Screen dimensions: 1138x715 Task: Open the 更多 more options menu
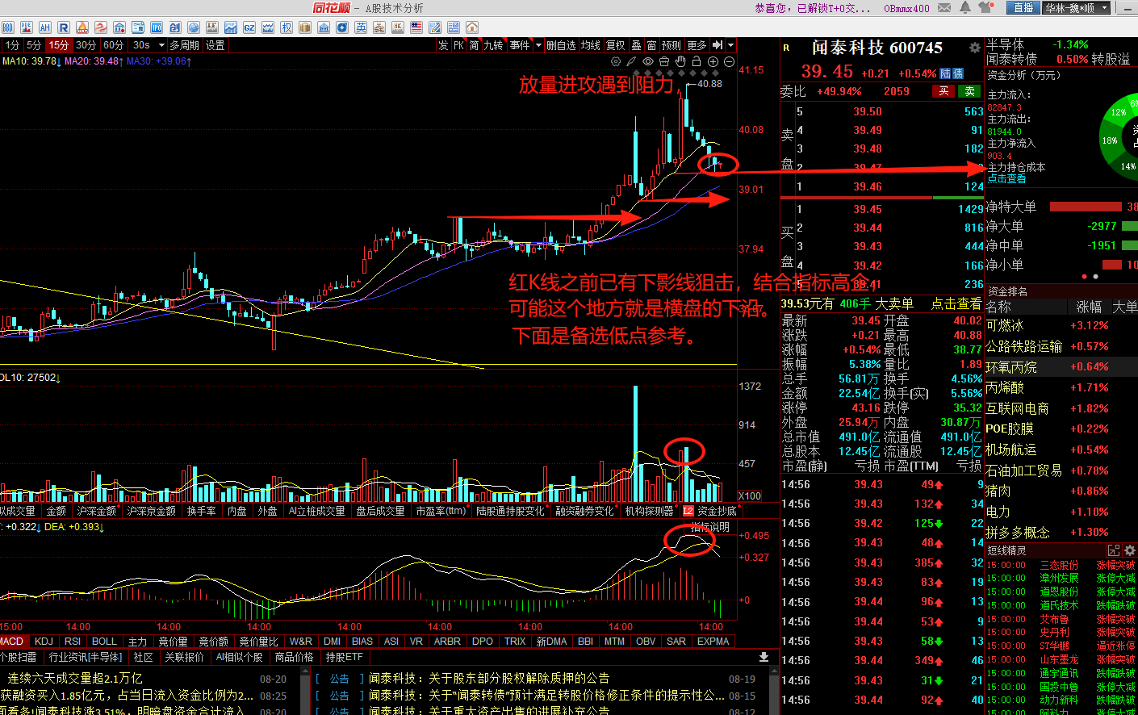click(x=697, y=45)
